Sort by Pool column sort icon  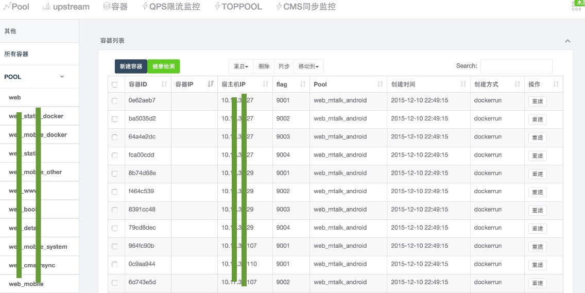point(380,84)
